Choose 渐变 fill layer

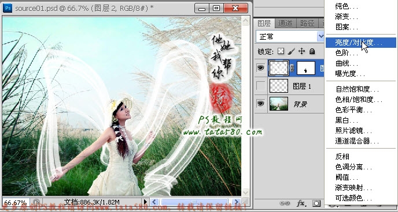pyautogui.click(x=361, y=17)
